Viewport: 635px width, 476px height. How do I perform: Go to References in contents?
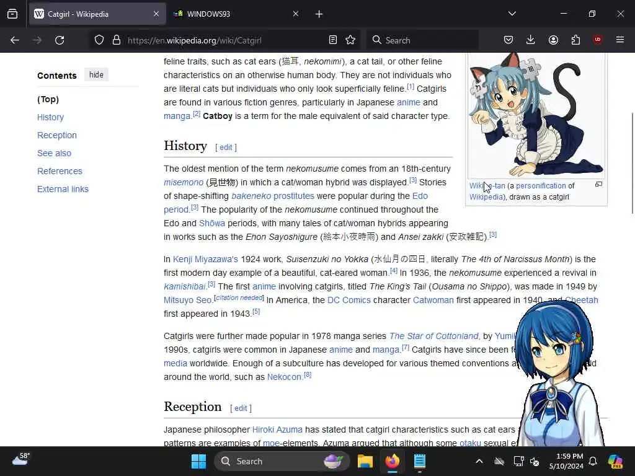point(60,171)
